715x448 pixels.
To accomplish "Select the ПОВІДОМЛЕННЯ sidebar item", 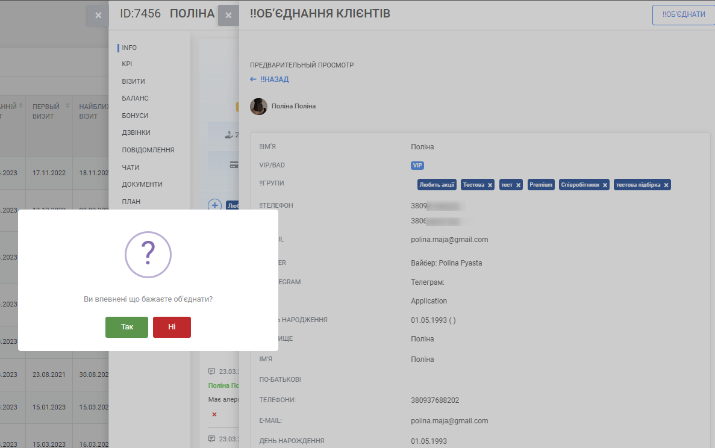I will 148,150.
